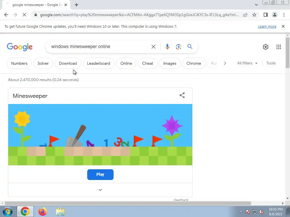Stop loading the page
Viewport: 290px width, 217px height.
tap(24, 15)
